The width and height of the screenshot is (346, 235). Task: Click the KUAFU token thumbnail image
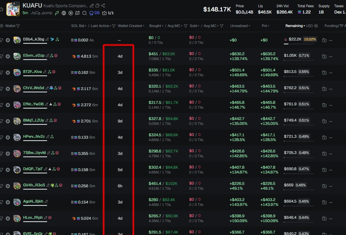pyautogui.click(x=13, y=9)
